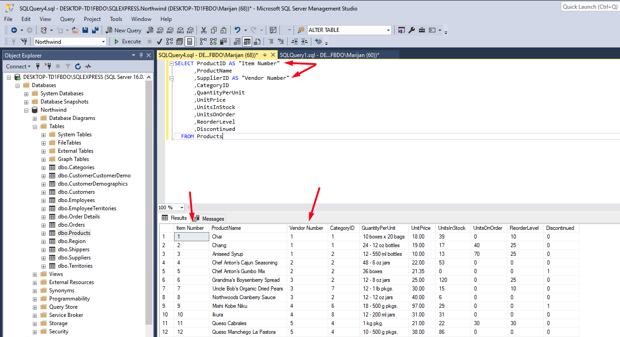The width and height of the screenshot is (620, 337).
Task: Open the Connect dropdown in Object Explorer
Action: click(x=18, y=66)
